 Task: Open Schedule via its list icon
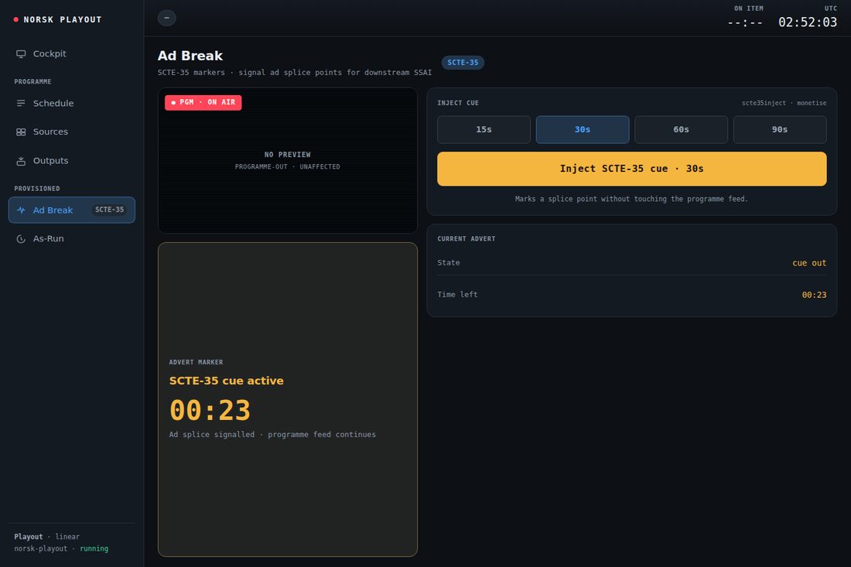pos(21,103)
